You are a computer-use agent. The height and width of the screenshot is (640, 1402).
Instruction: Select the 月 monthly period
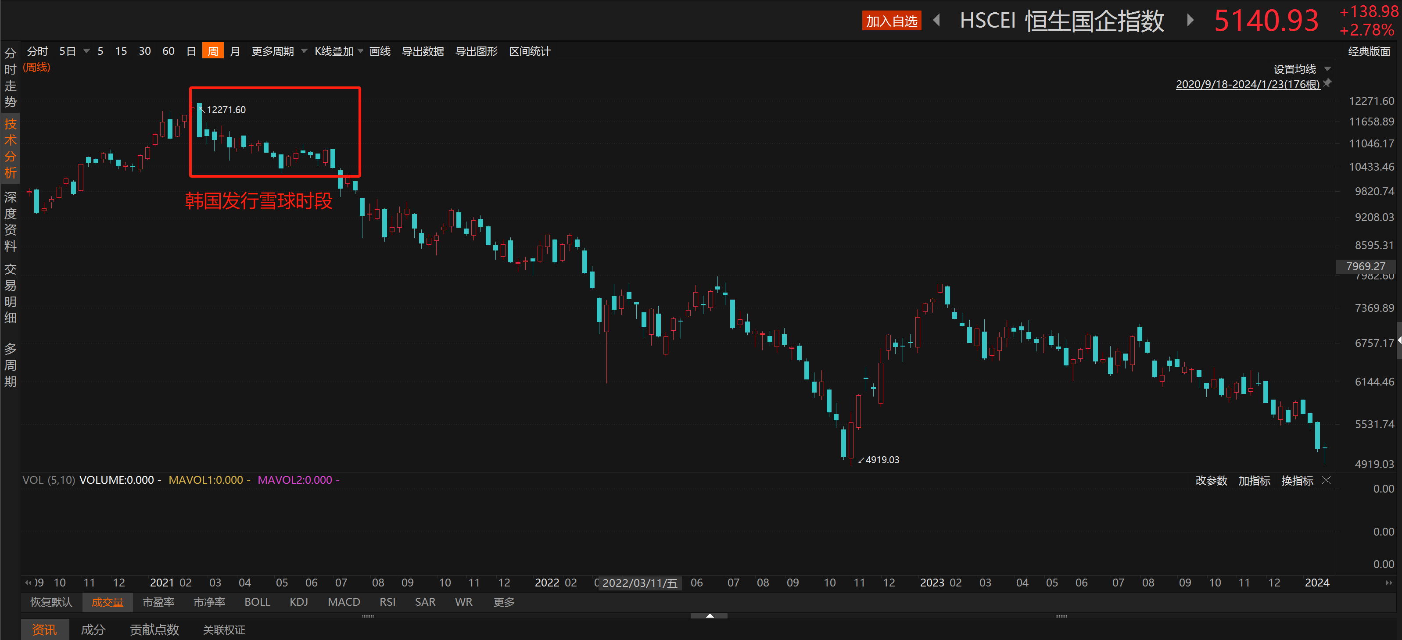[x=235, y=51]
